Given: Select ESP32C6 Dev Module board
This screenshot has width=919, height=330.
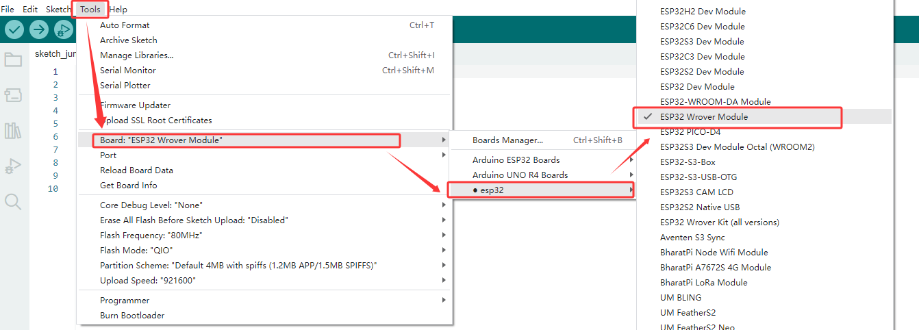Looking at the screenshot, I should coord(765,27).
